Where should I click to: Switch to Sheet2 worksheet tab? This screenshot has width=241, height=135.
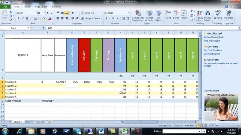pyautogui.click(x=29, y=122)
